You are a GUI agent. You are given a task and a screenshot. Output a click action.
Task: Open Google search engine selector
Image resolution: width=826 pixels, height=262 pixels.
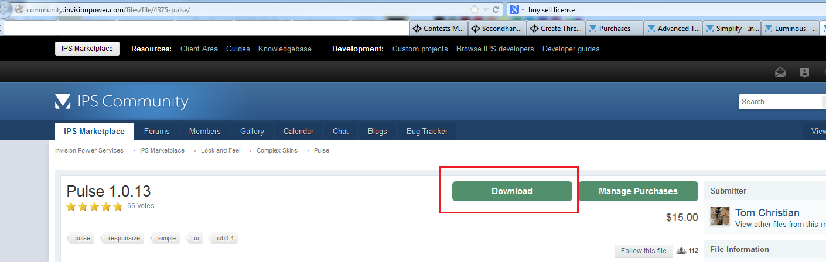click(516, 9)
